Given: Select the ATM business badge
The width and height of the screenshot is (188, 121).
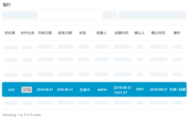Looking at the screenshot, I should click(27, 90).
